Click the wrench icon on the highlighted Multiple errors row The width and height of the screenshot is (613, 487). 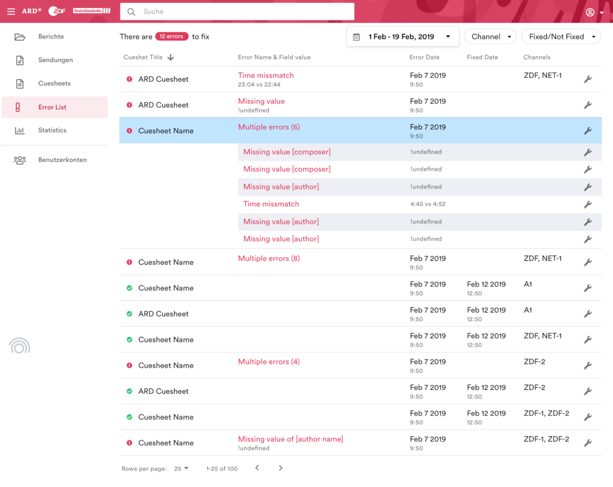click(x=587, y=131)
